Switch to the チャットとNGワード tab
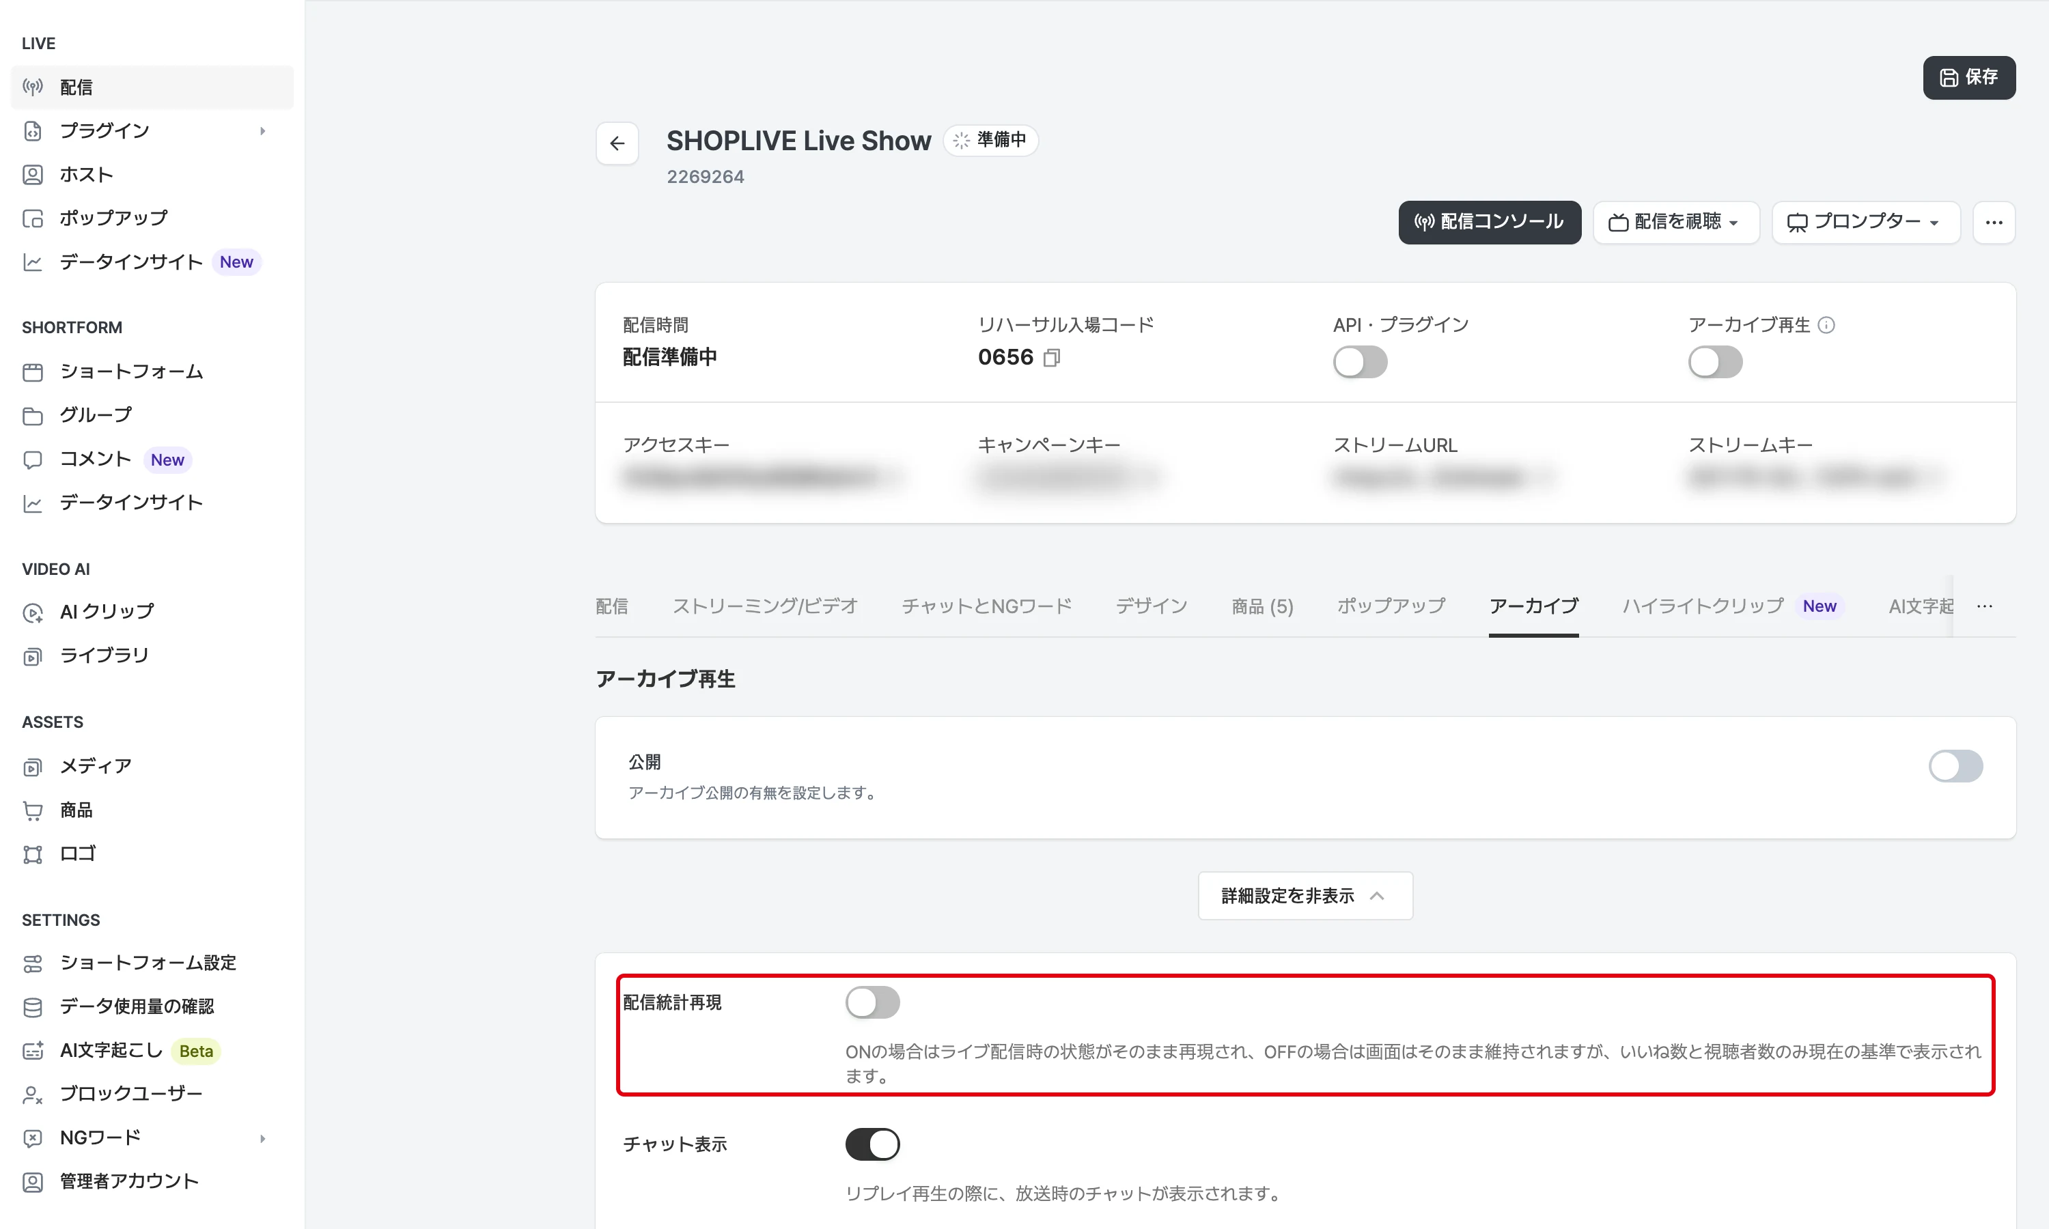 pos(986,606)
